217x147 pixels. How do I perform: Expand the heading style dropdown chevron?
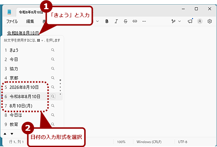98,21
